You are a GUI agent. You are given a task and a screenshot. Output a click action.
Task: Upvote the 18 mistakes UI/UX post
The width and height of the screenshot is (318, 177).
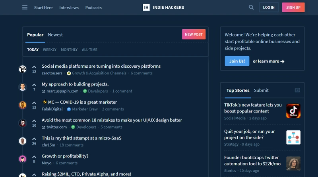point(34,121)
